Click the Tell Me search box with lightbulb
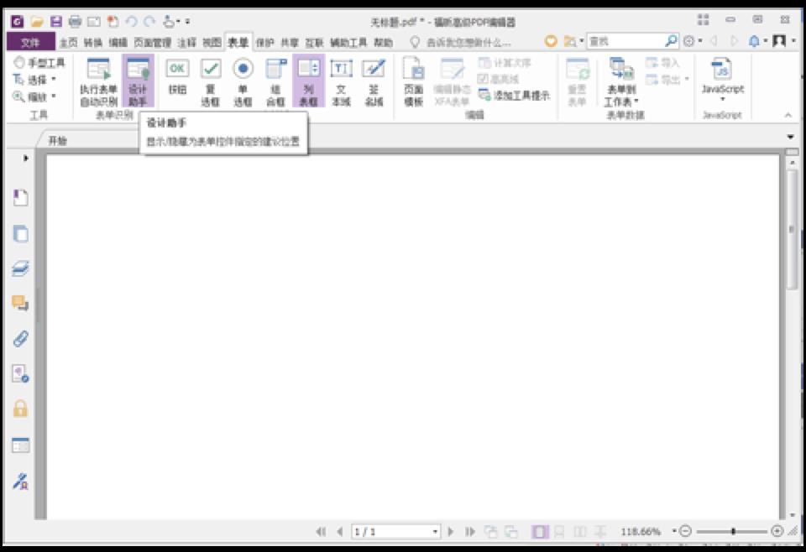 coord(460,42)
